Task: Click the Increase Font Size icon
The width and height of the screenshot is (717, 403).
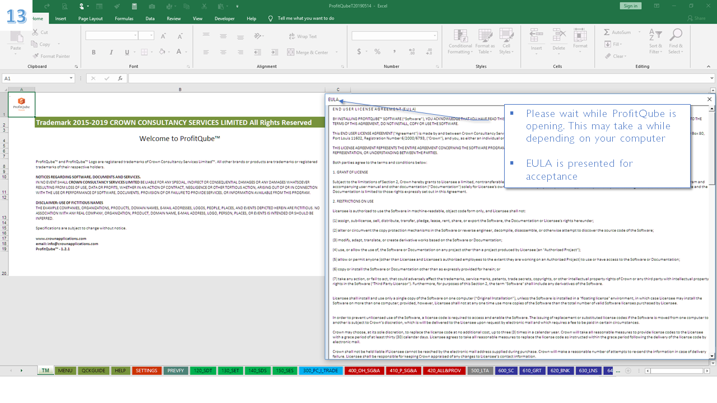Action: point(164,36)
